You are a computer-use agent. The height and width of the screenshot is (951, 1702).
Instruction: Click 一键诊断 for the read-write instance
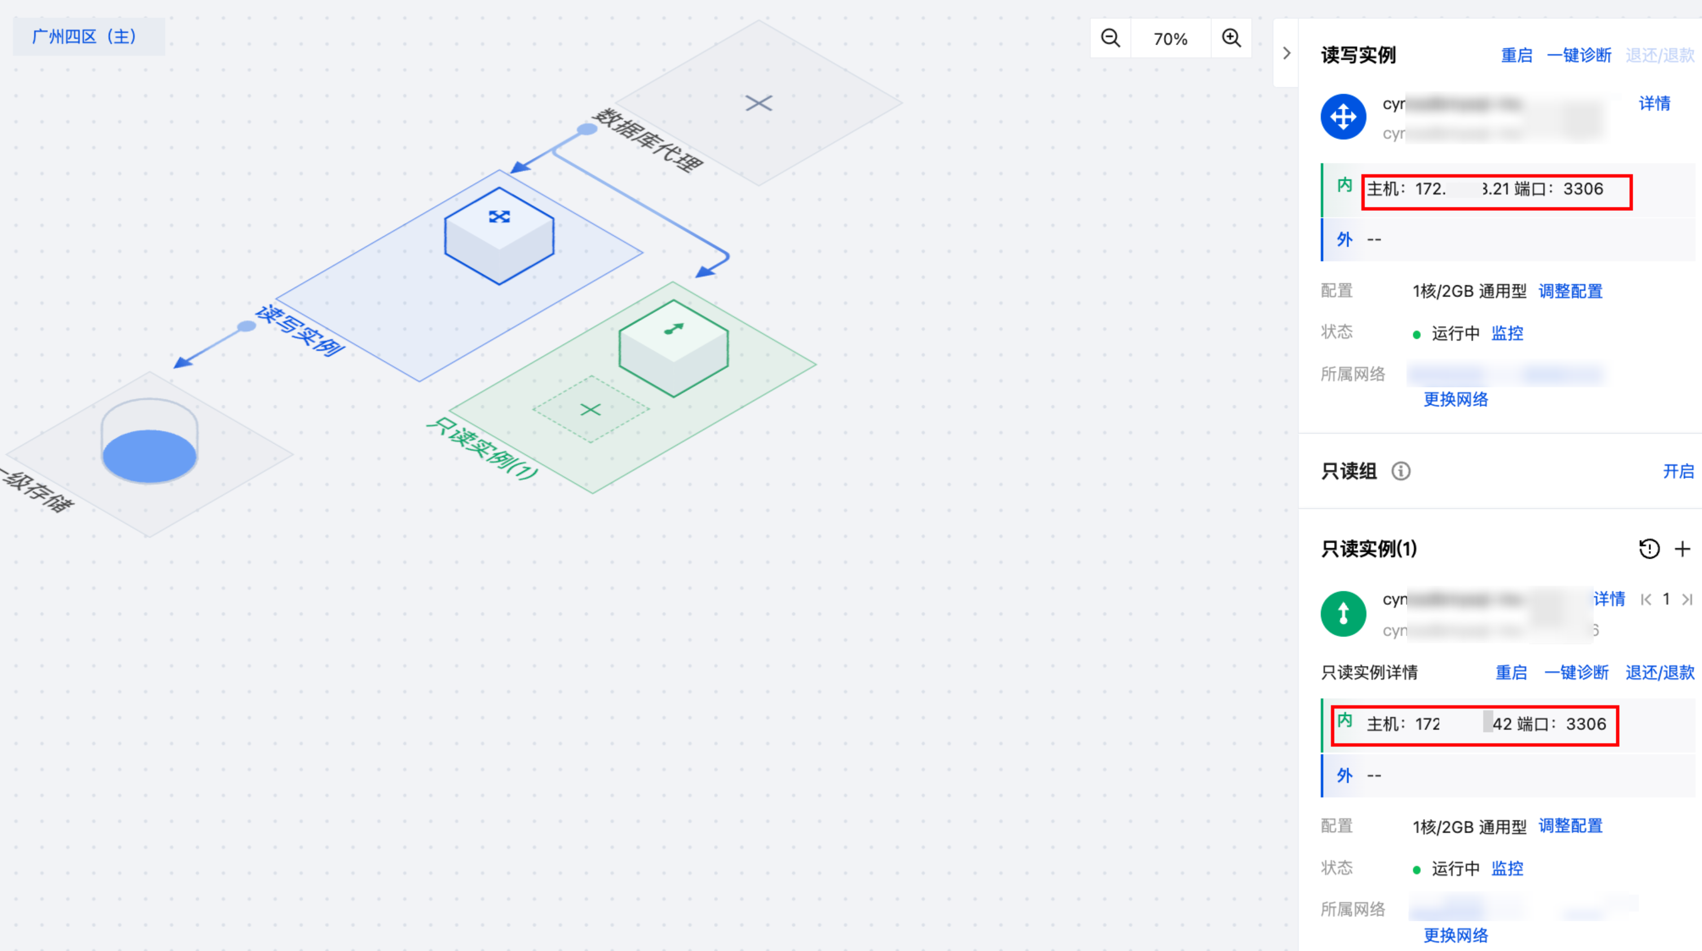tap(1579, 55)
